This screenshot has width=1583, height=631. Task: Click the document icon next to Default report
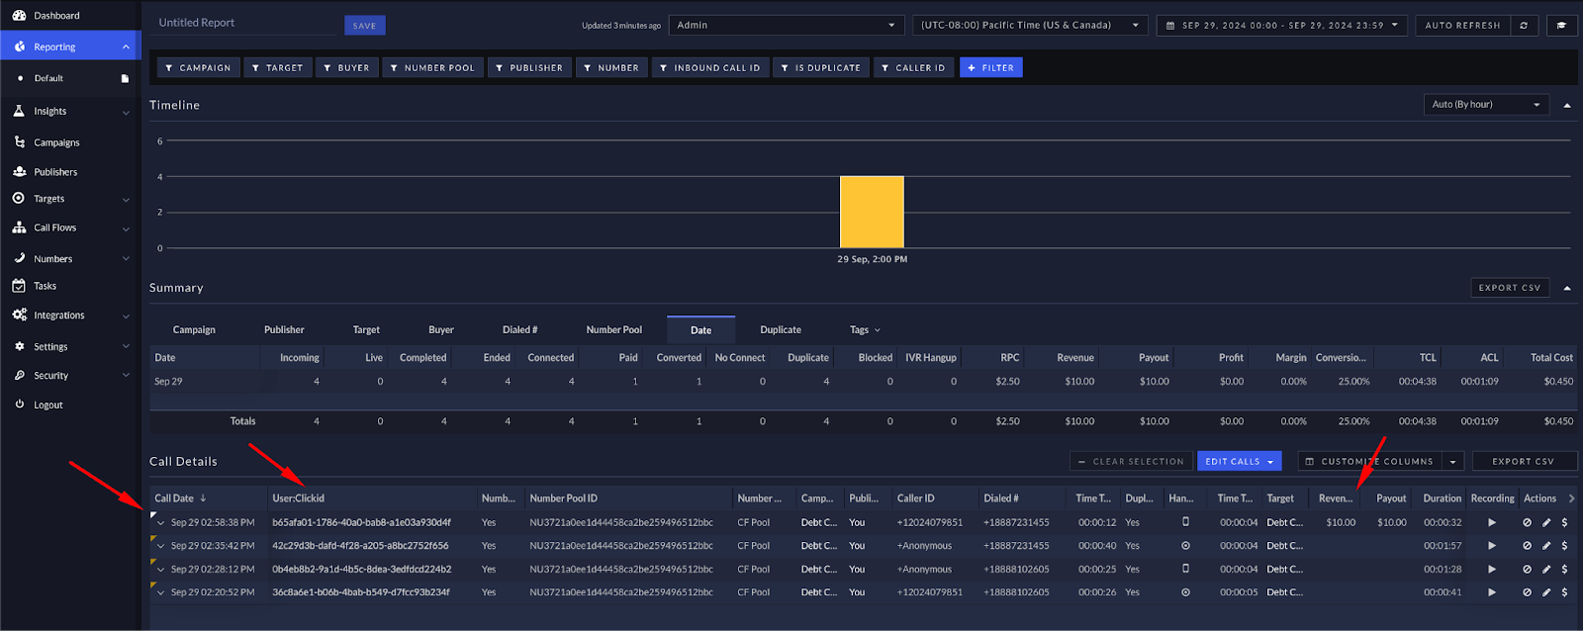pos(125,78)
